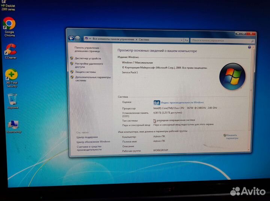The image size is (270, 201).
Task: Select 'Система' breadcrumb in address bar
Action: point(144,39)
